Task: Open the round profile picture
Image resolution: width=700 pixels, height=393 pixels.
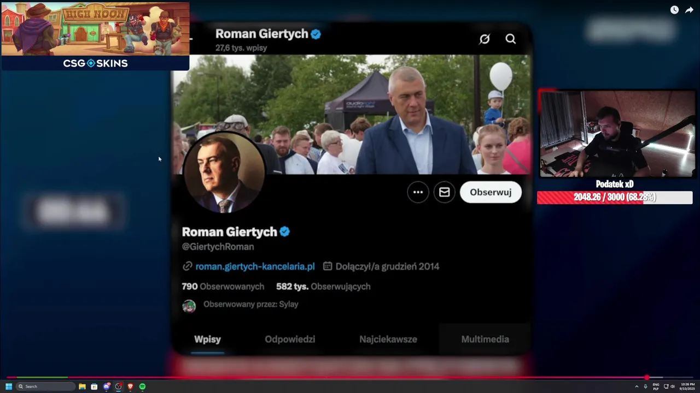Action: click(224, 172)
